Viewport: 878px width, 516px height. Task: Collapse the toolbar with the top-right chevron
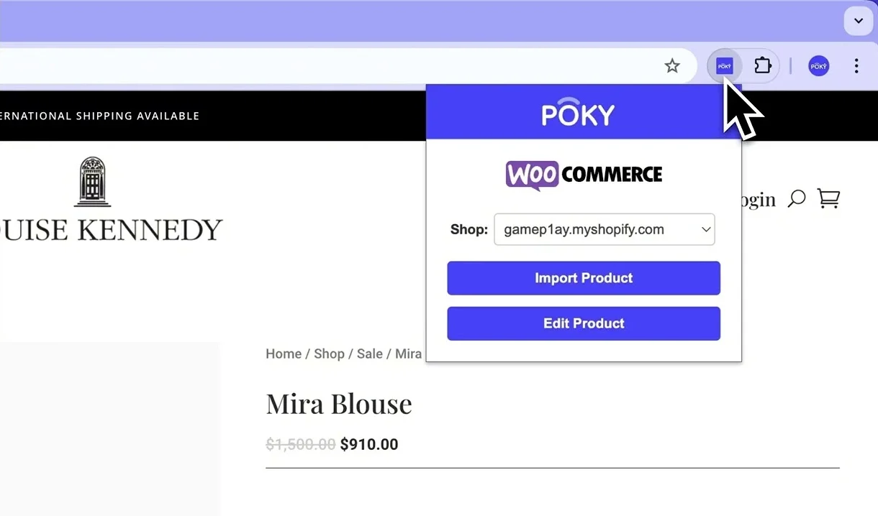coord(858,21)
